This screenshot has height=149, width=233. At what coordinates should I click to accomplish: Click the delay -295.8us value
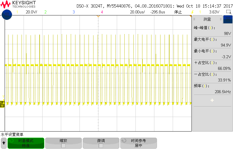158,12
